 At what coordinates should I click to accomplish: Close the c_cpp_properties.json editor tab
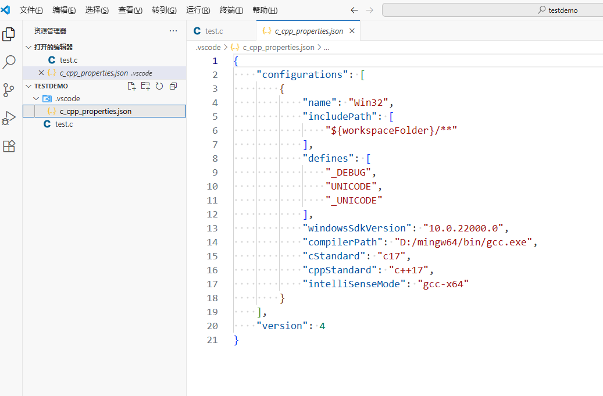pos(352,31)
